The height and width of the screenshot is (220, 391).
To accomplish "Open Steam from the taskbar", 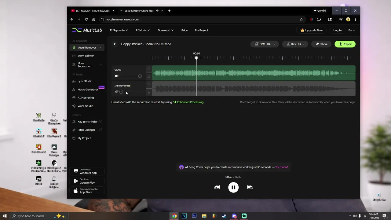I will pos(224,216).
